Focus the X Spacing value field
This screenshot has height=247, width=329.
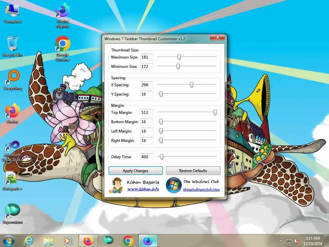click(147, 85)
